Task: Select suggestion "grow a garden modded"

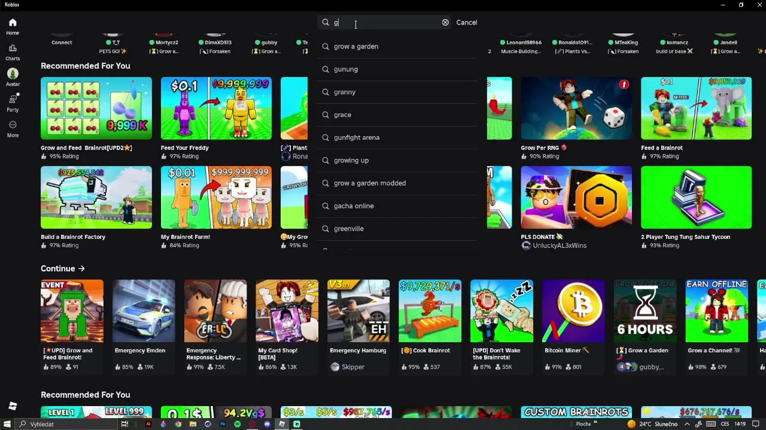Action: [399, 183]
